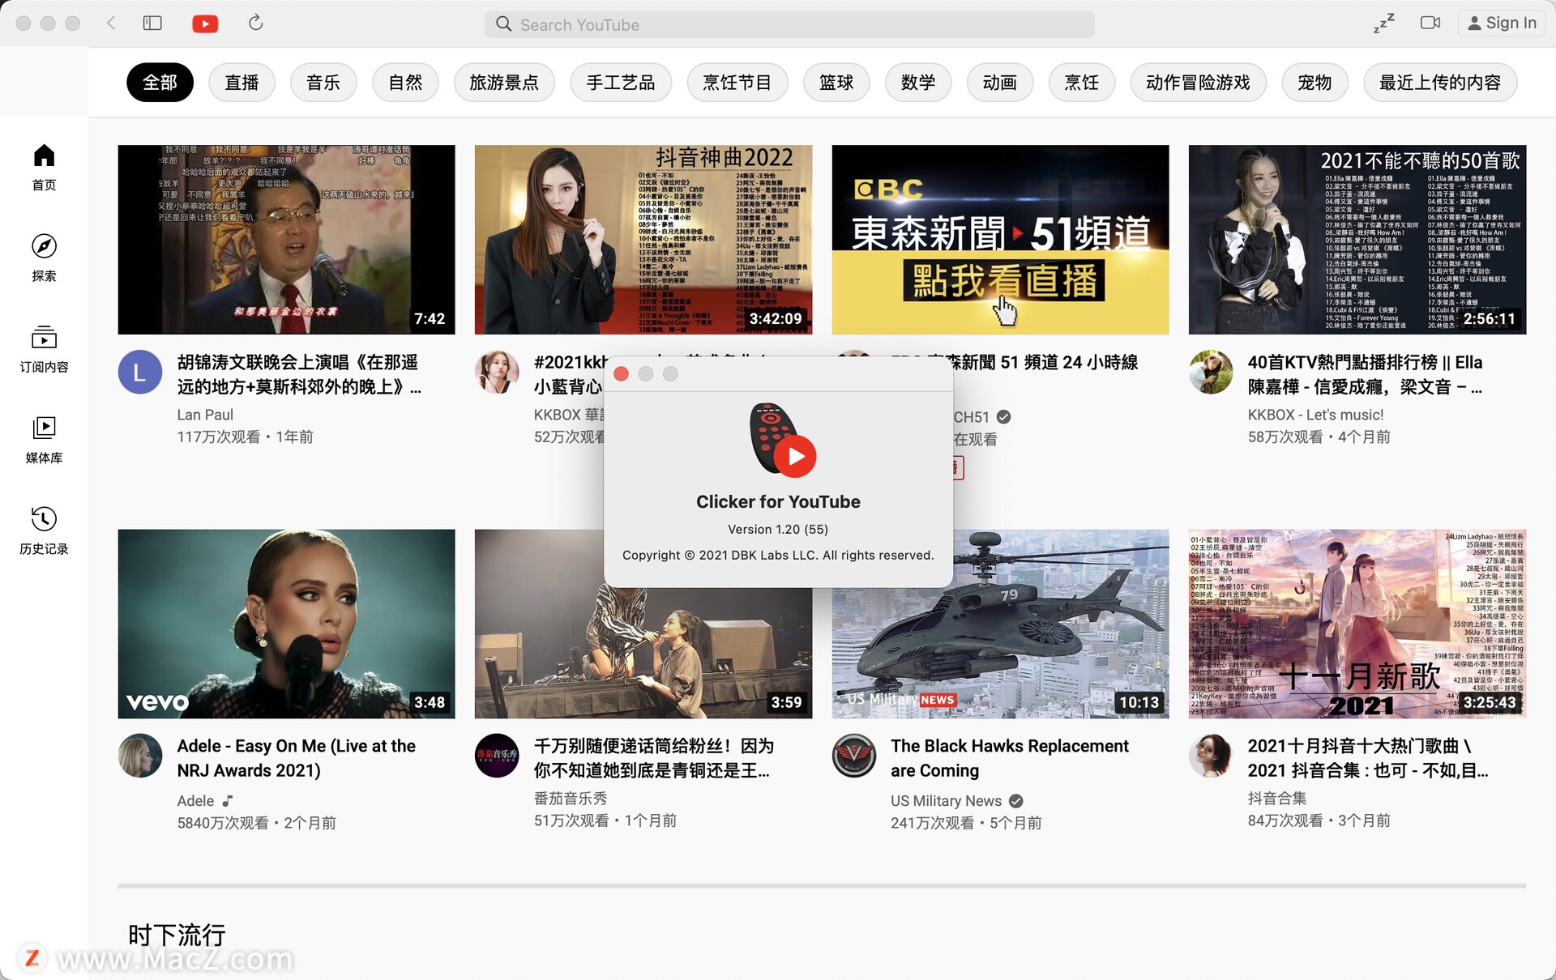This screenshot has height=980, width=1556.
Task: Enable the 篮球 category filter
Action: (x=836, y=81)
